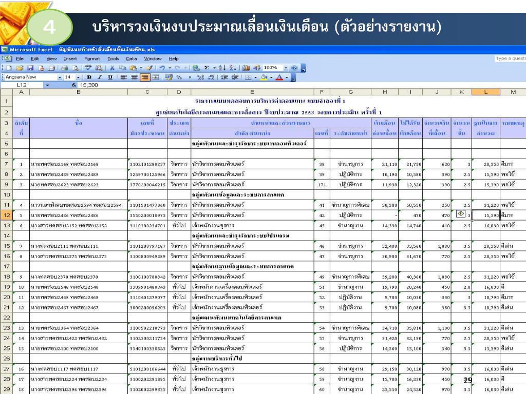Click the Sort Ascending icon
The height and width of the screenshot is (394, 526).
click(x=222, y=68)
